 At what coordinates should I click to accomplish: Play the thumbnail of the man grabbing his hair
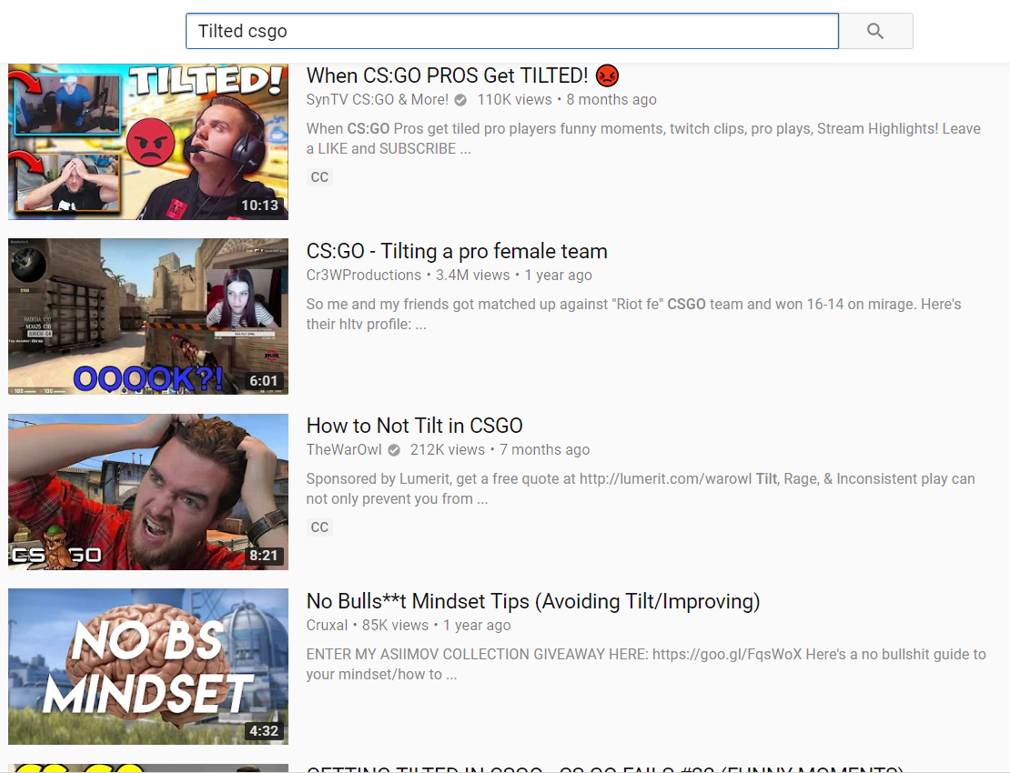click(x=148, y=492)
